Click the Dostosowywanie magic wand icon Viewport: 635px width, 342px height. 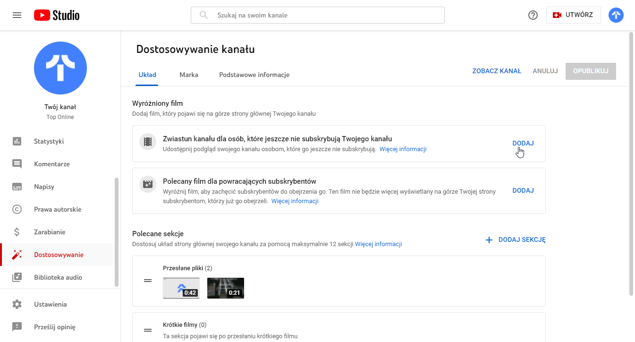coord(17,255)
